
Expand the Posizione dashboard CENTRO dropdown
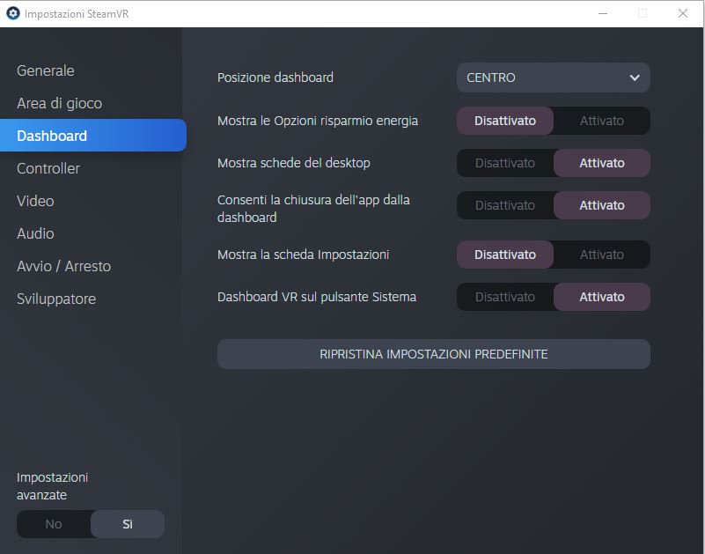[553, 78]
